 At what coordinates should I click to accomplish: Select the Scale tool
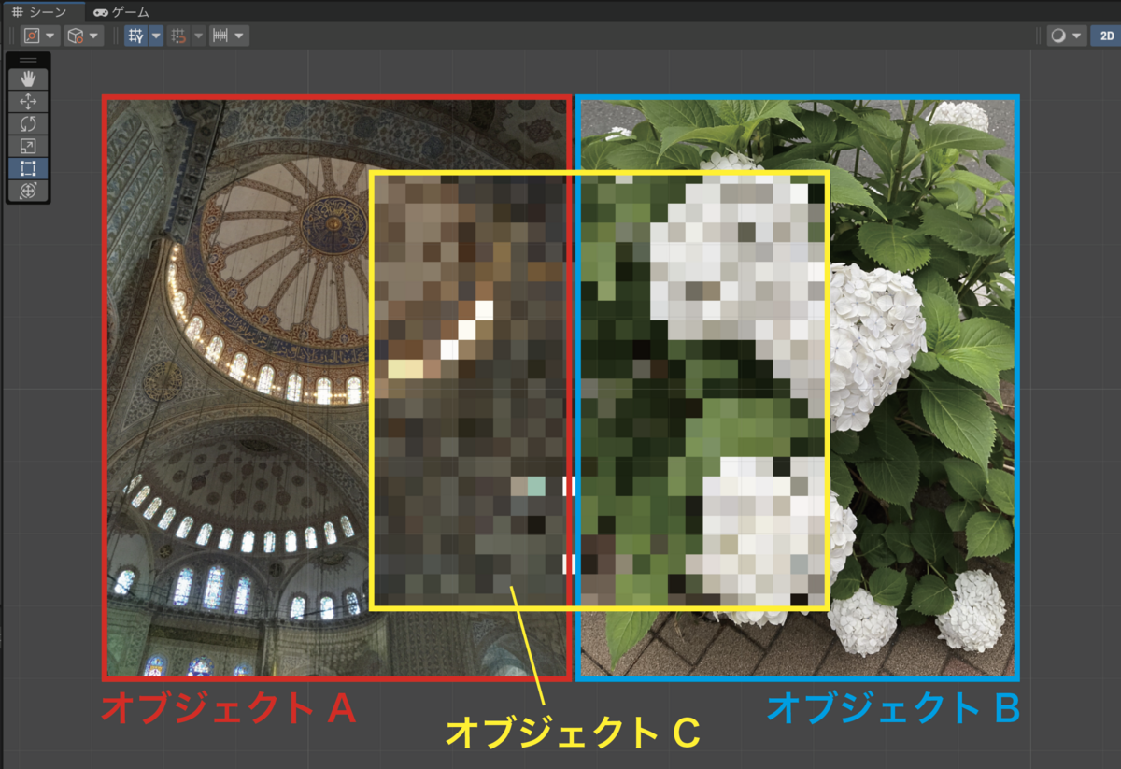(29, 145)
